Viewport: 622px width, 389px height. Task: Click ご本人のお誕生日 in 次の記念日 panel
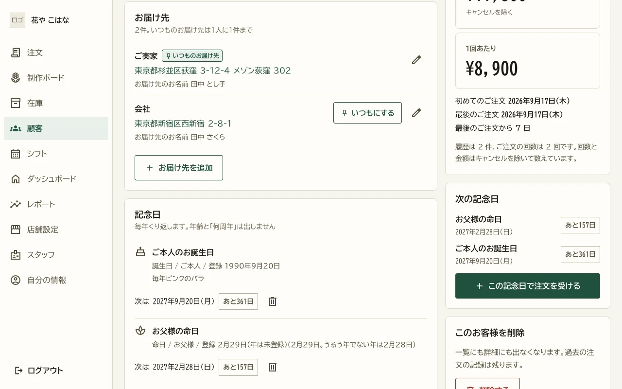[x=486, y=248]
